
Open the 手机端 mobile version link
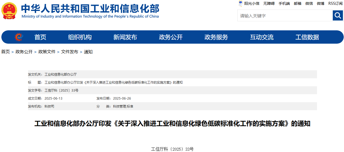click(284, 3)
